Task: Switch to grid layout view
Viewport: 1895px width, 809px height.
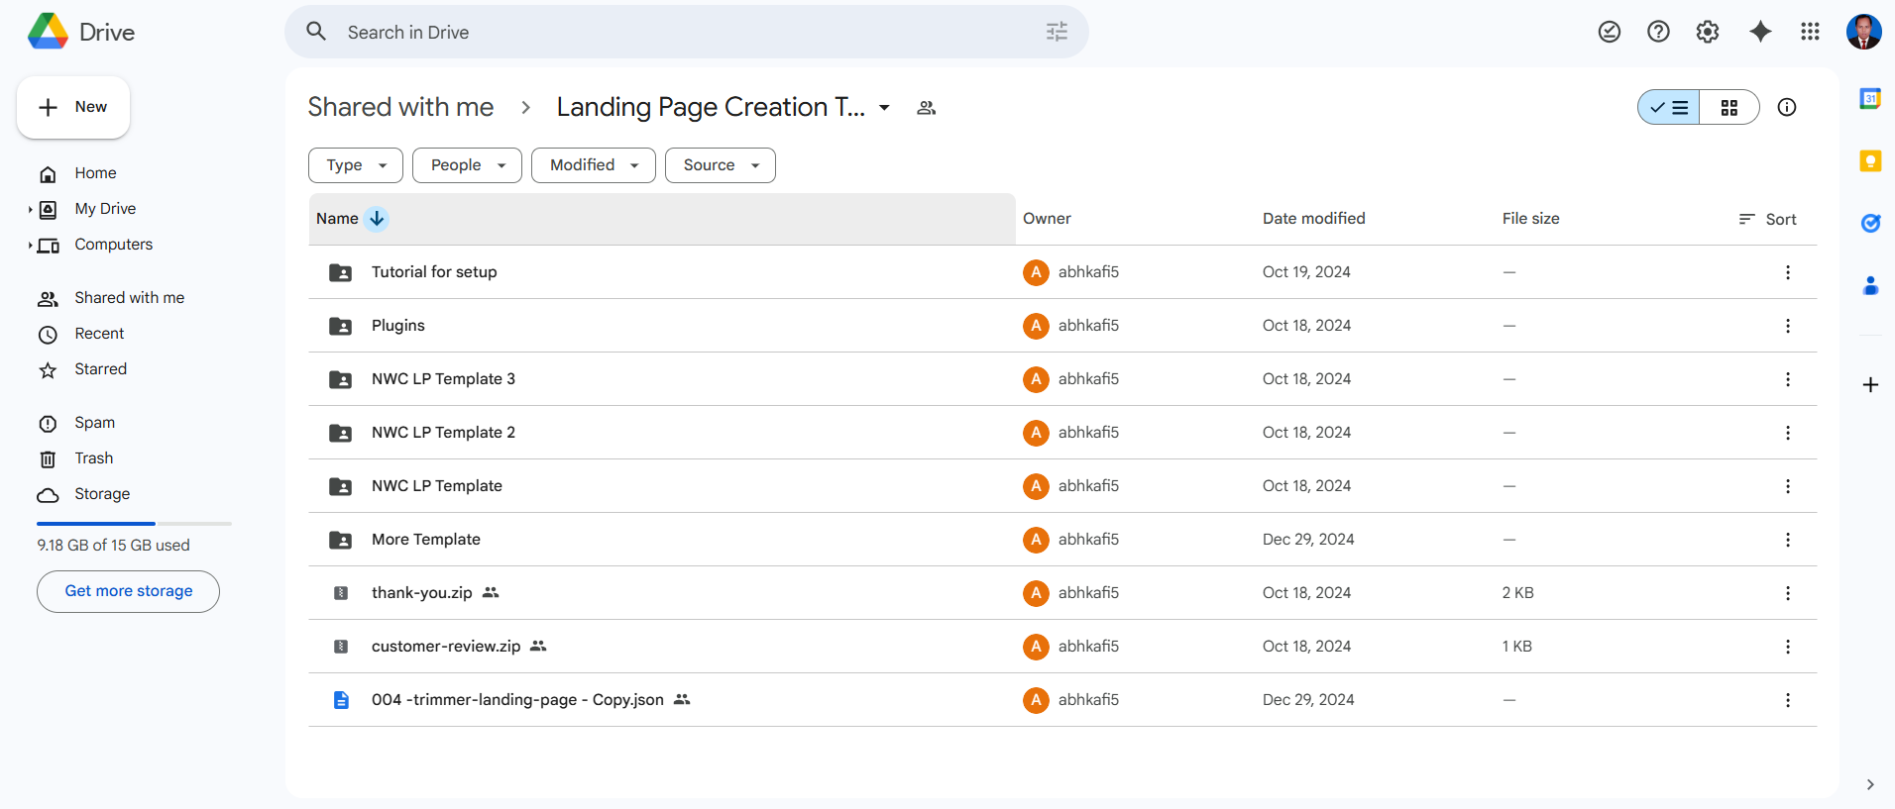Action: 1728,107
